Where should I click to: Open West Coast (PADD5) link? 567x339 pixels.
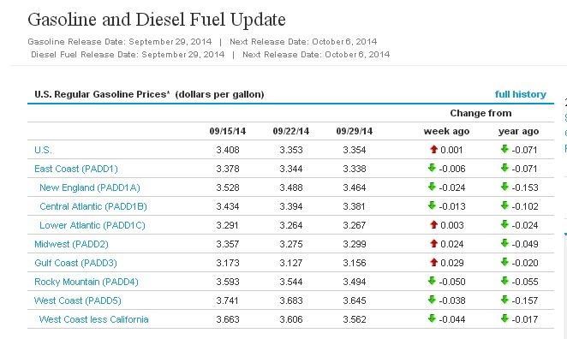pos(77,300)
